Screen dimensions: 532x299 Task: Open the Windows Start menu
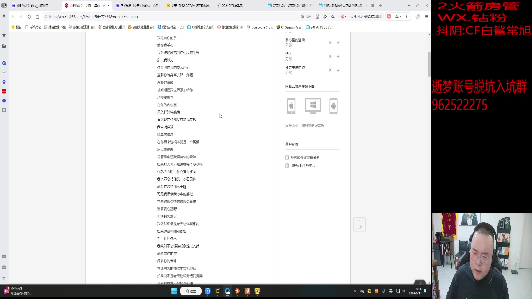(x=174, y=291)
